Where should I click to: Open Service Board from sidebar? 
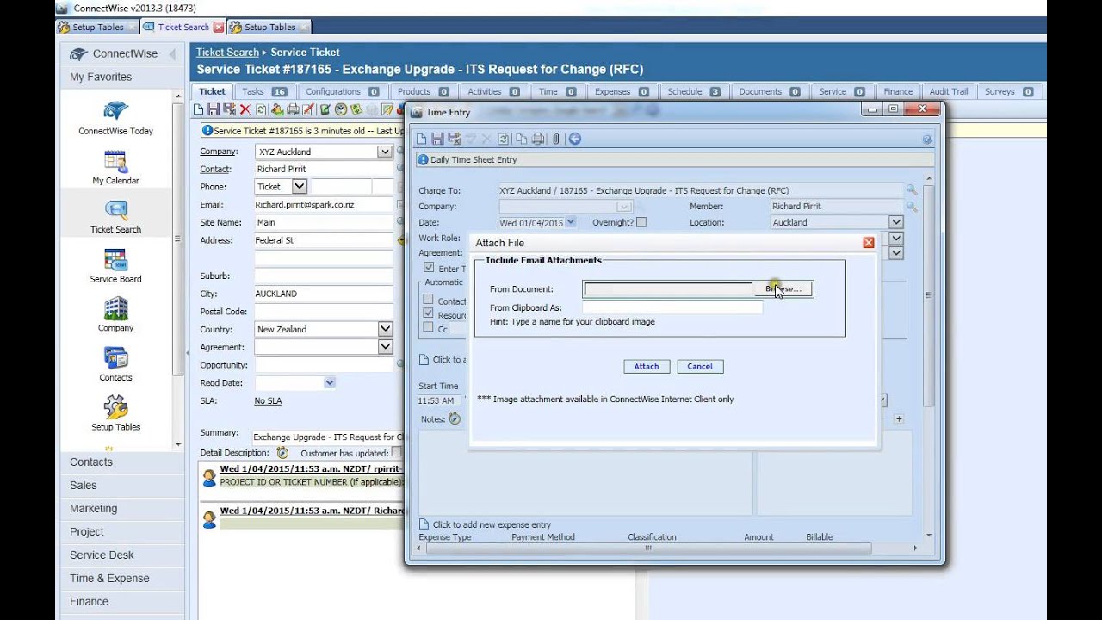pyautogui.click(x=115, y=266)
